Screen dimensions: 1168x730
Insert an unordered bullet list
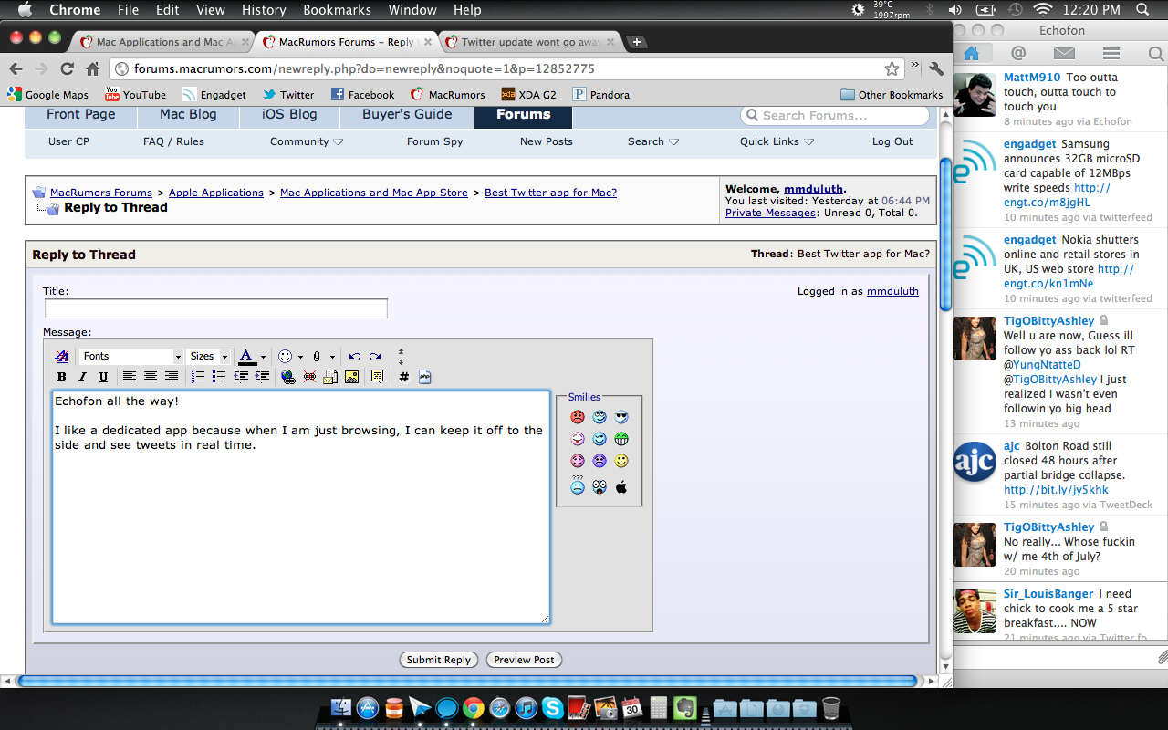[219, 377]
